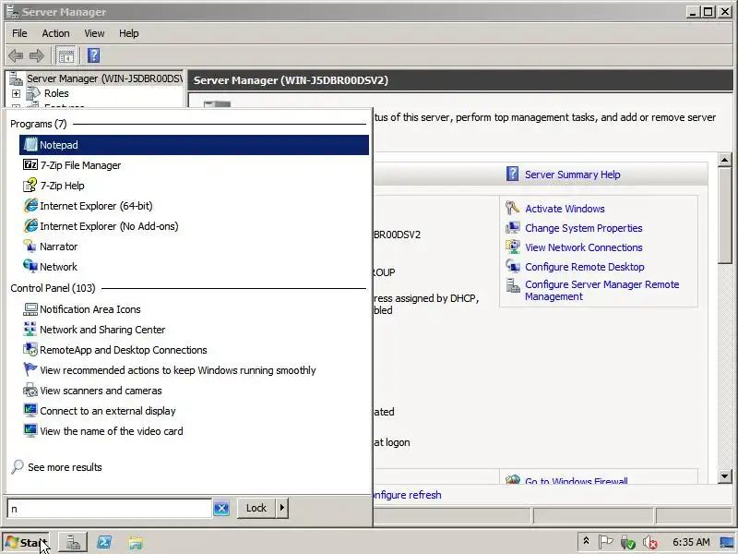Screen dimensions: 738x554
Task: Clear the Start menu search text
Action: coord(221,509)
